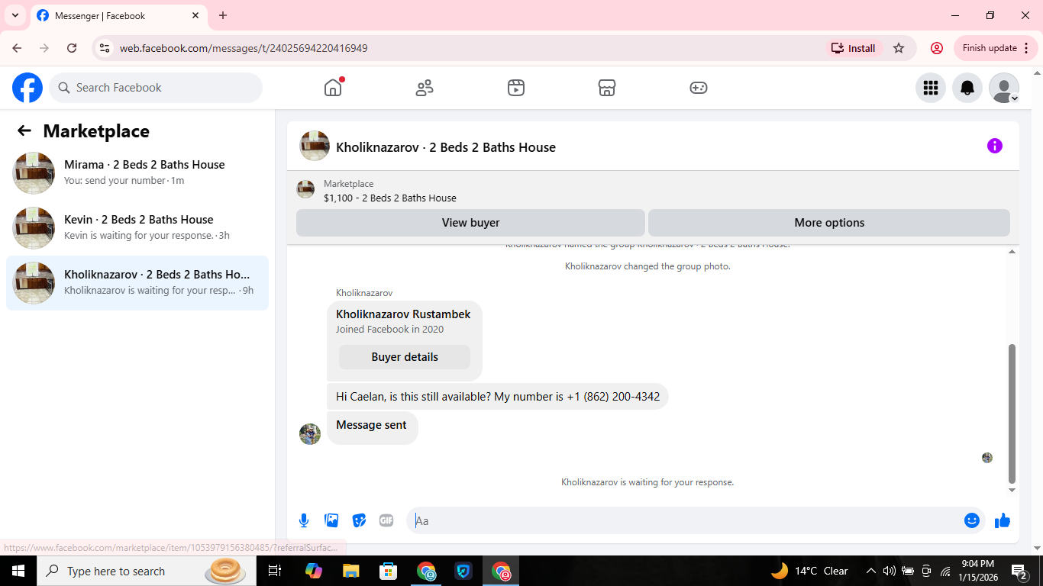Send a thumbs-up like
This screenshot has width=1043, height=586.
pos(1003,520)
